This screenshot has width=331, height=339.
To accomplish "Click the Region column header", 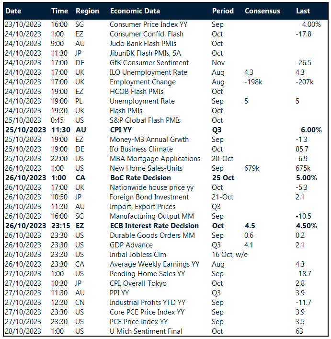I will click(87, 11).
